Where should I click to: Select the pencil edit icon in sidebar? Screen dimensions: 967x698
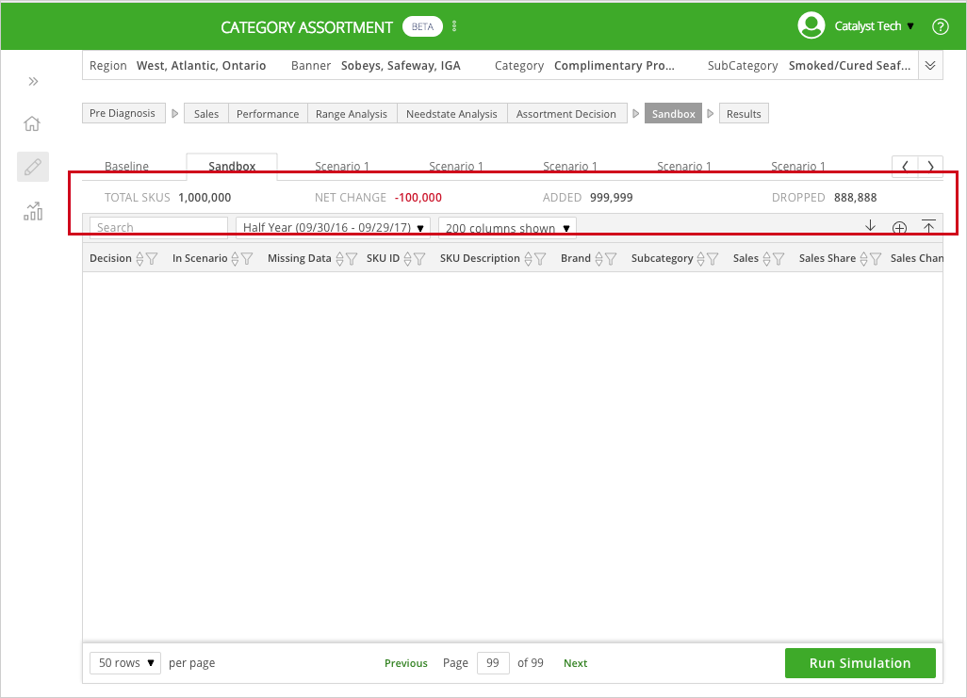coord(33,167)
